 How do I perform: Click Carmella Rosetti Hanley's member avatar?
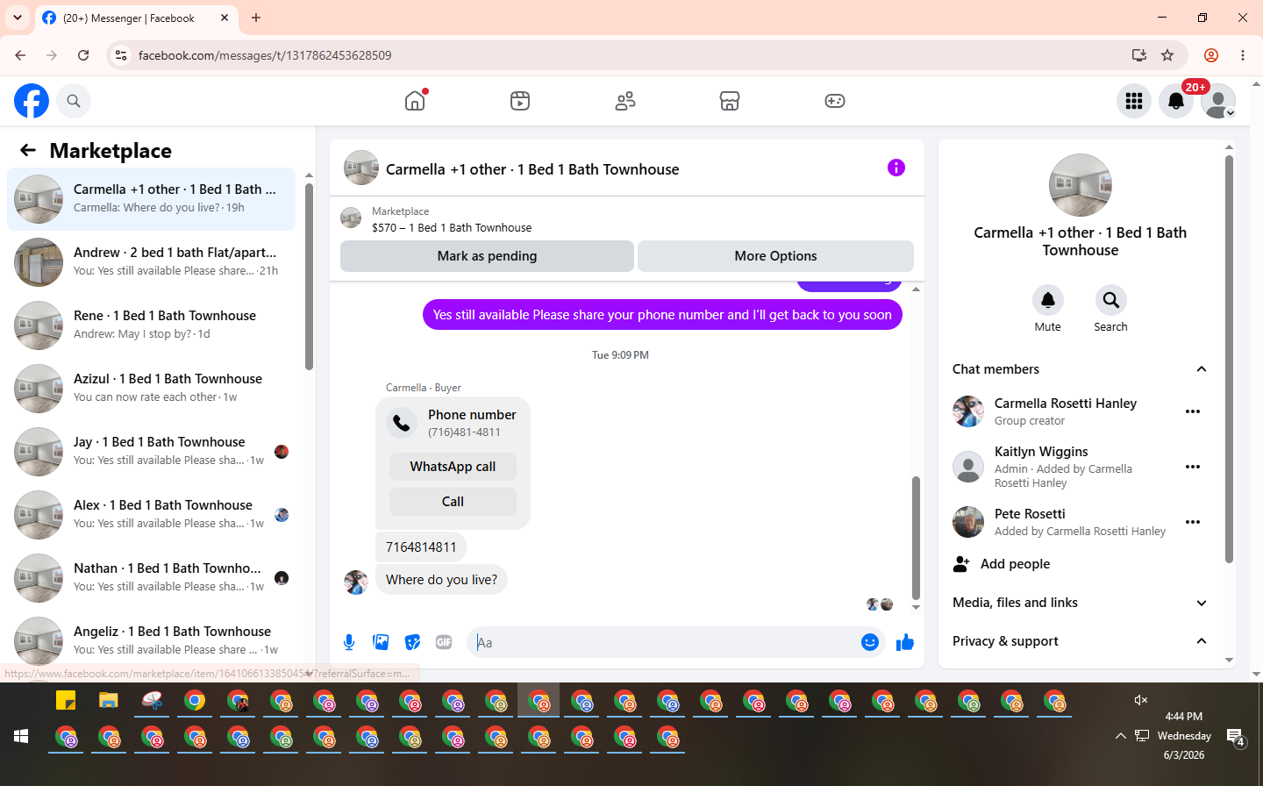[x=968, y=411]
